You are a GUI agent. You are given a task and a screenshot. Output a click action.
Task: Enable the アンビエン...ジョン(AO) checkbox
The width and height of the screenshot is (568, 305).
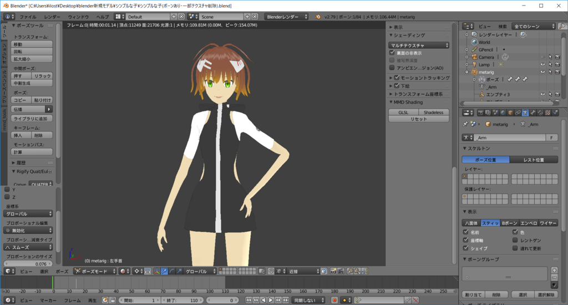coord(392,68)
